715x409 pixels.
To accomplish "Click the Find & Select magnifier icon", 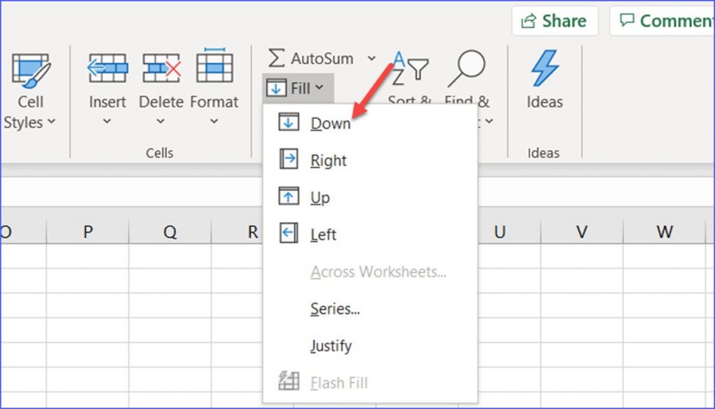I will (x=466, y=68).
